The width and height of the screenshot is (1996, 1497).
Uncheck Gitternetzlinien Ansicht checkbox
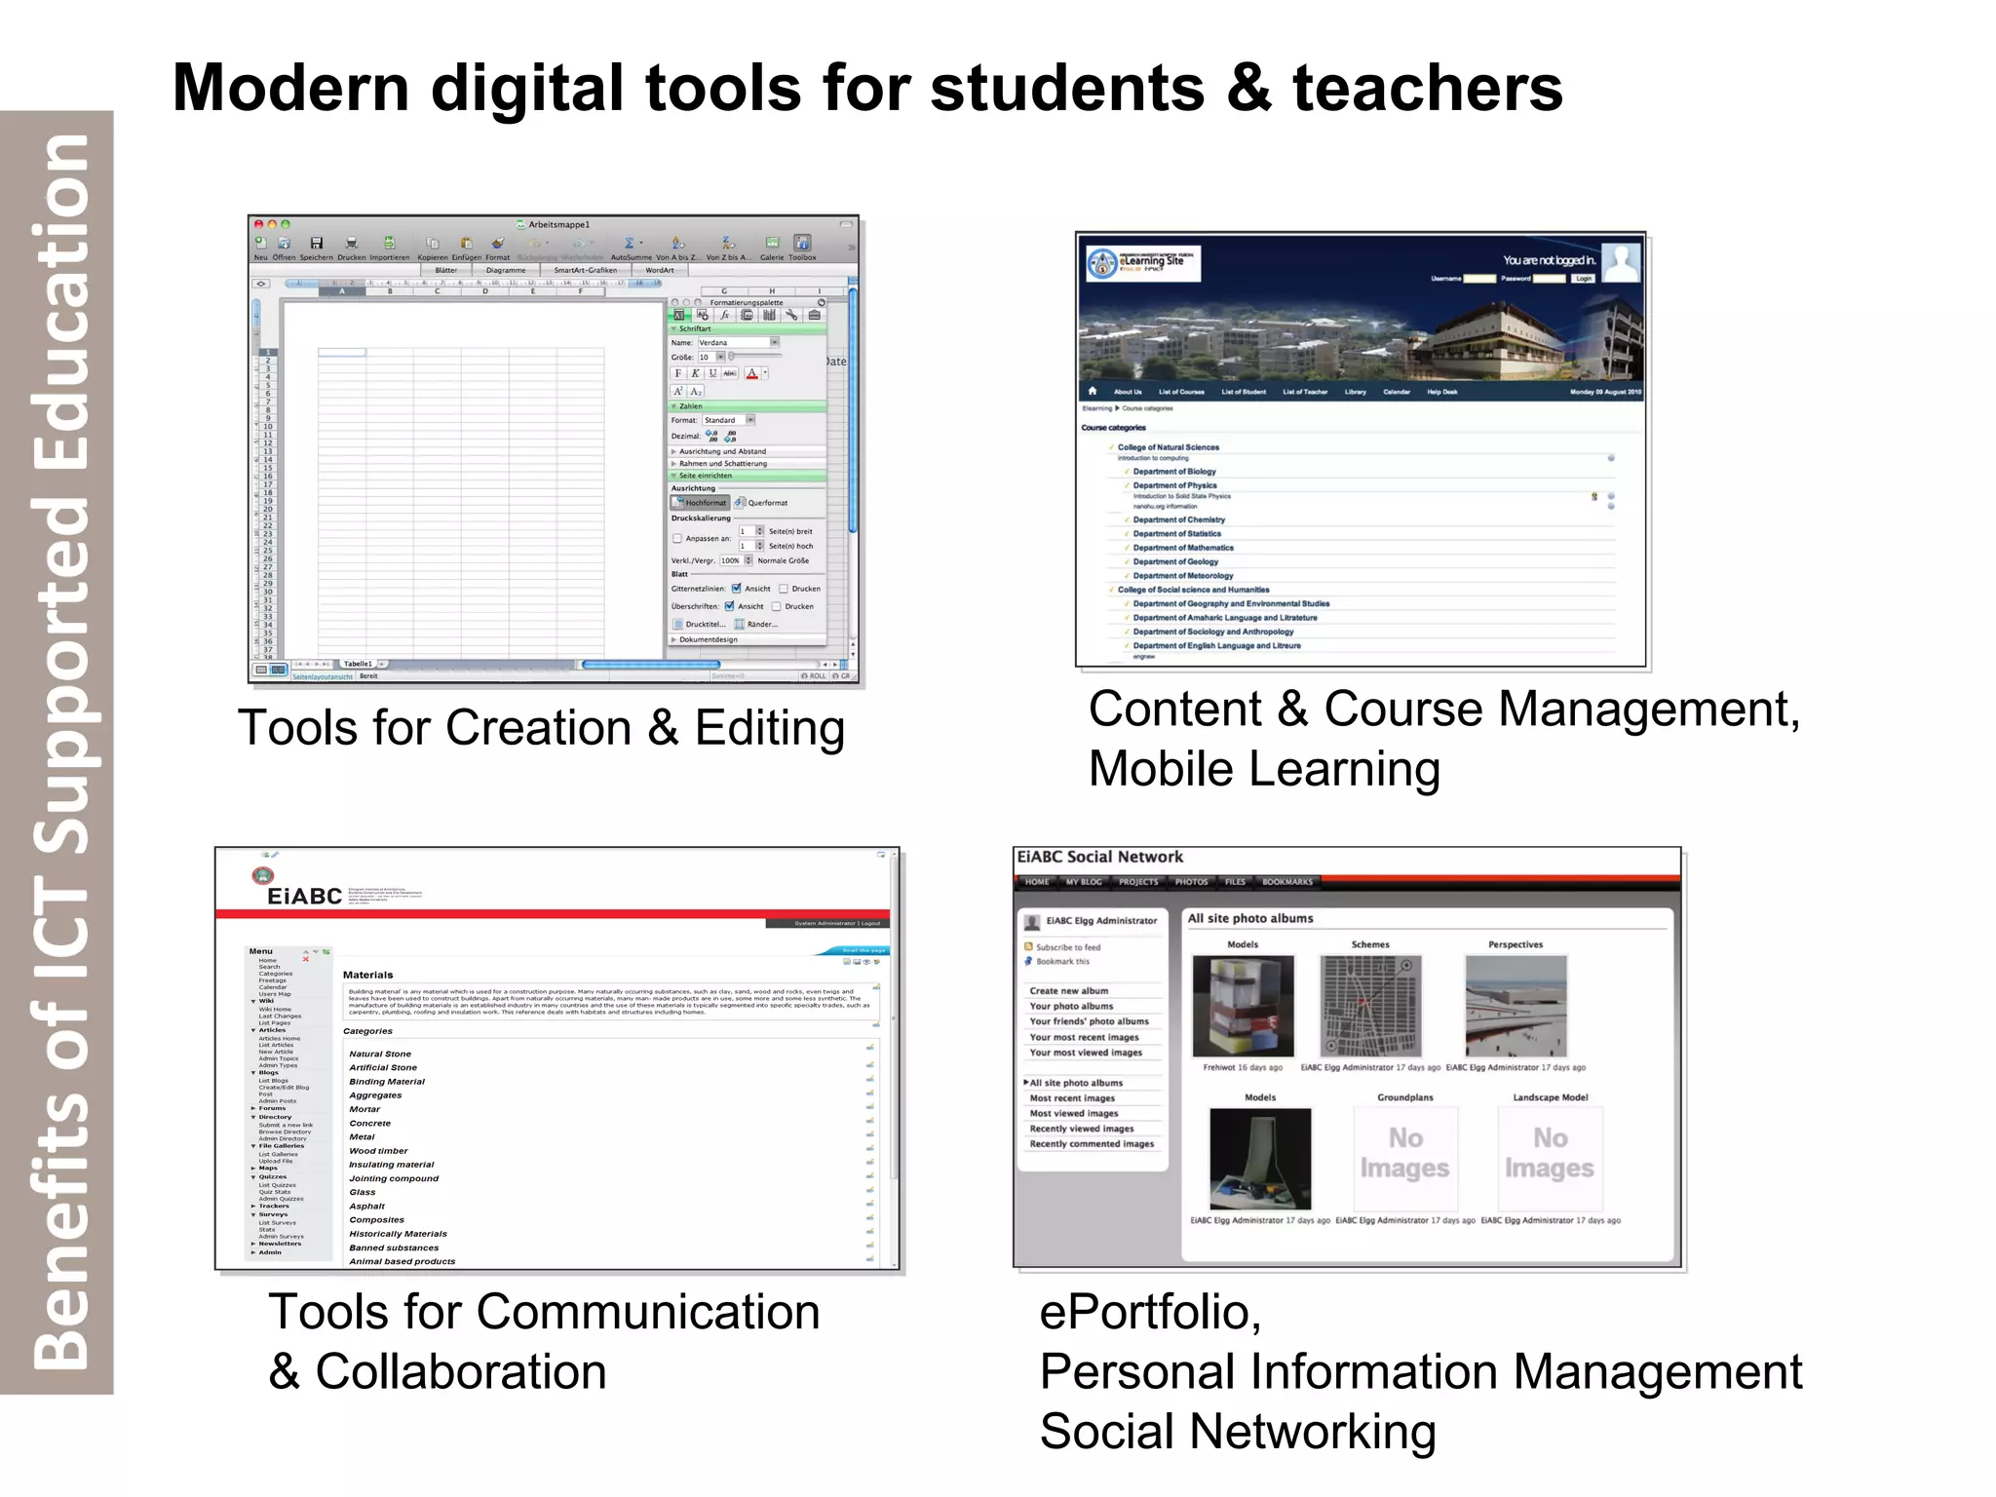pyautogui.click(x=737, y=589)
